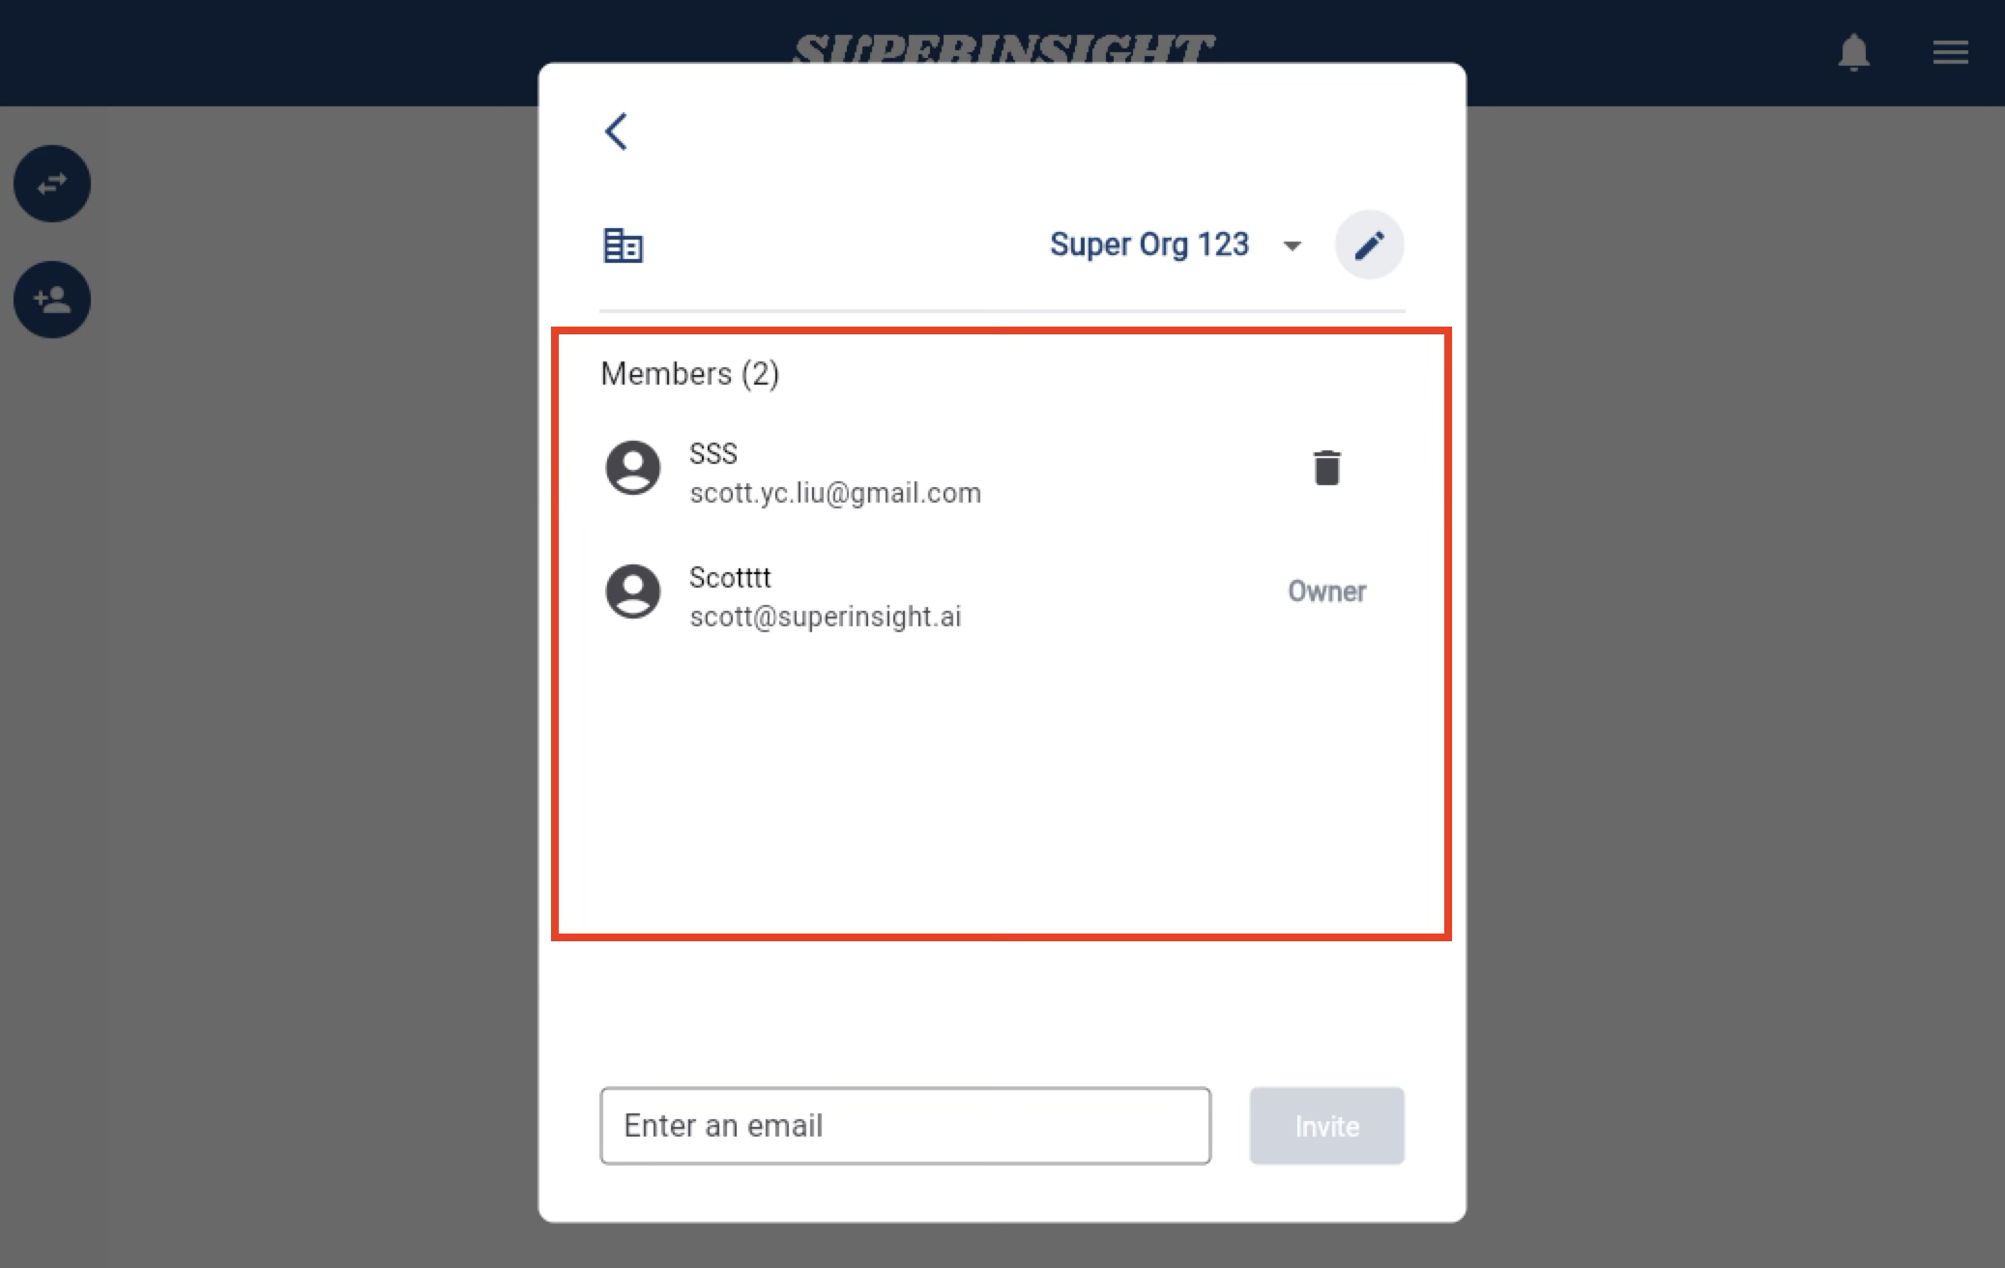
Task: Click the delete trash icon for SSS
Action: (1324, 468)
